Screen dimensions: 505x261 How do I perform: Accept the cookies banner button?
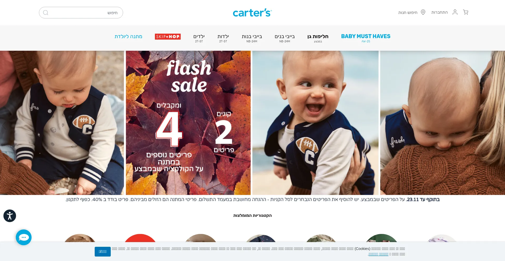click(103, 252)
